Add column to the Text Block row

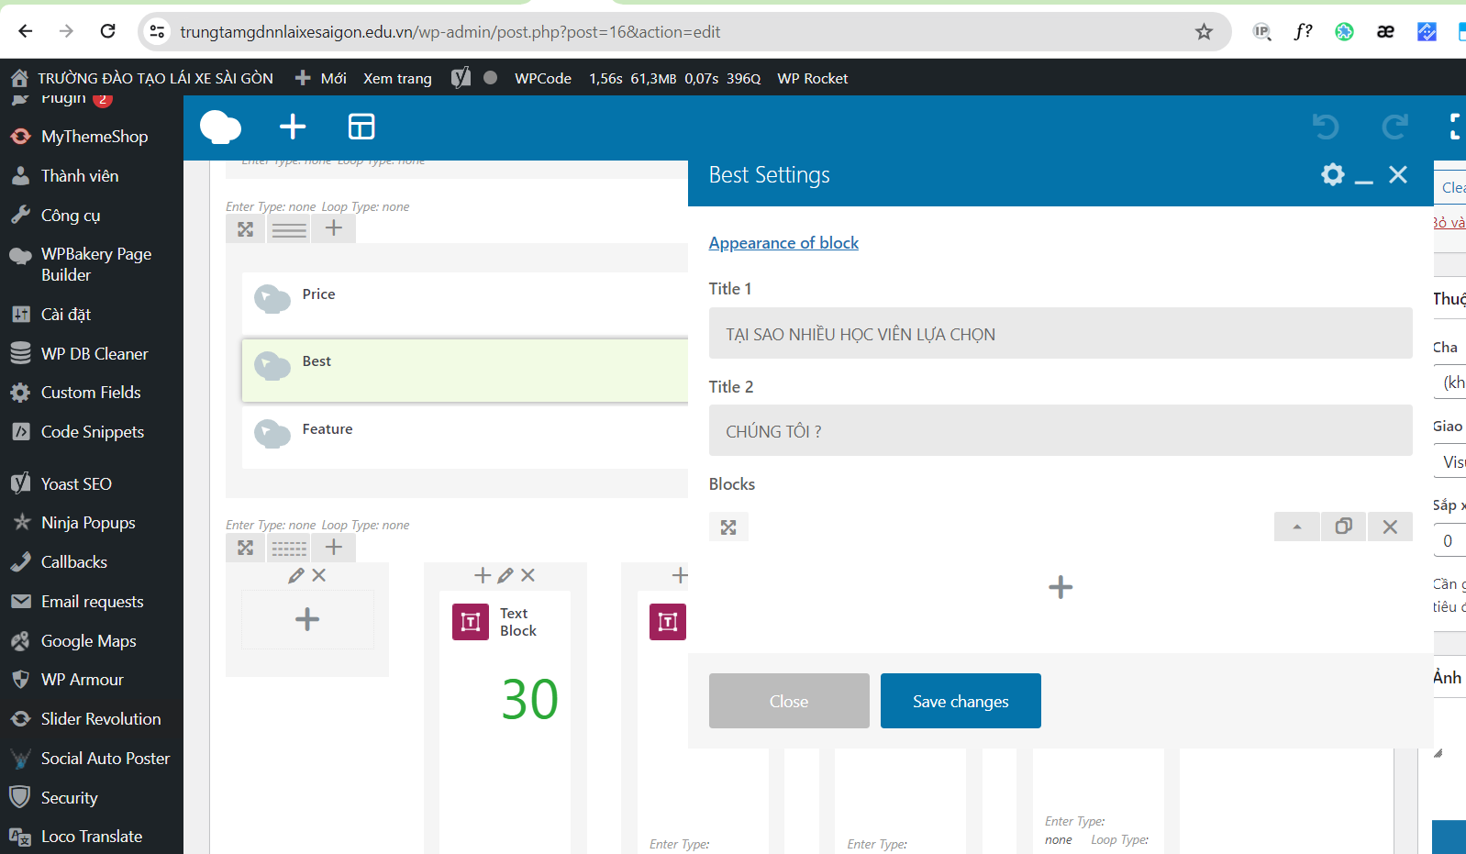[334, 547]
